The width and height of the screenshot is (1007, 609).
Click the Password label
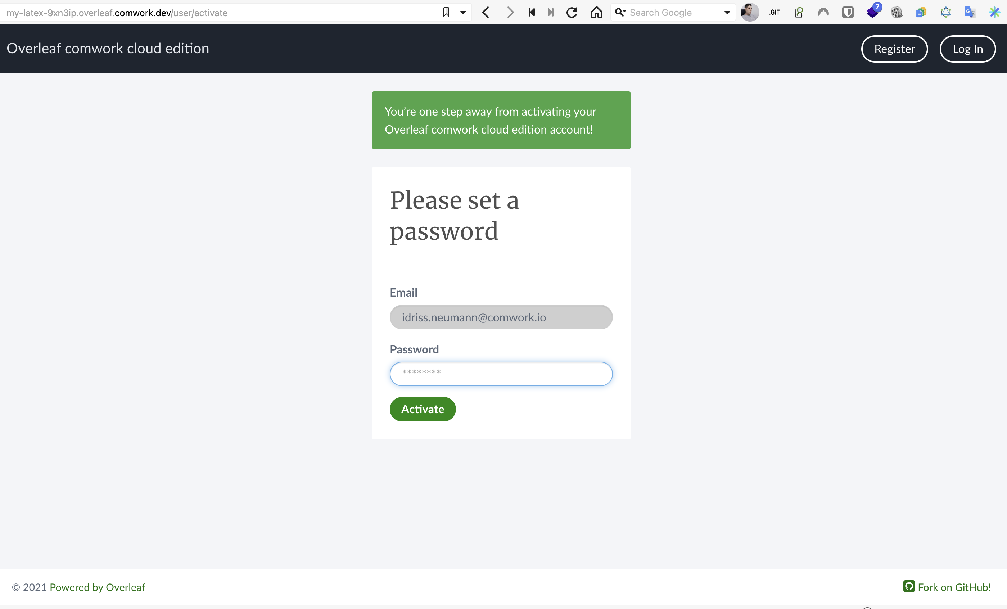coord(414,349)
